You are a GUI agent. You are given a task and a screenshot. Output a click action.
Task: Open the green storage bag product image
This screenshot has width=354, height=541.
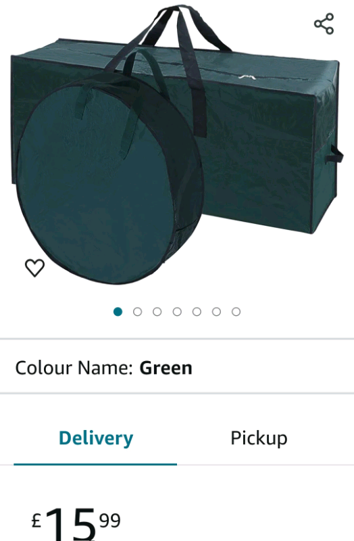coord(177,143)
